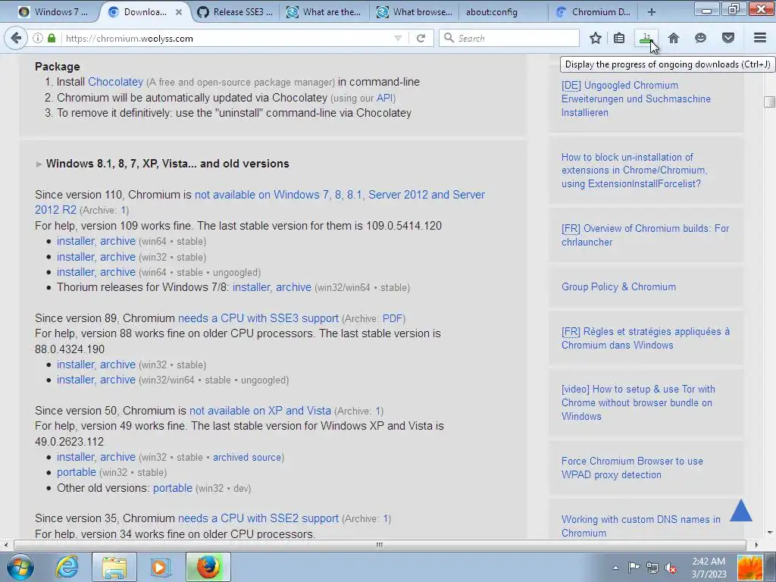Download win64 stable installer for version 109
The image size is (776, 582).
point(75,241)
